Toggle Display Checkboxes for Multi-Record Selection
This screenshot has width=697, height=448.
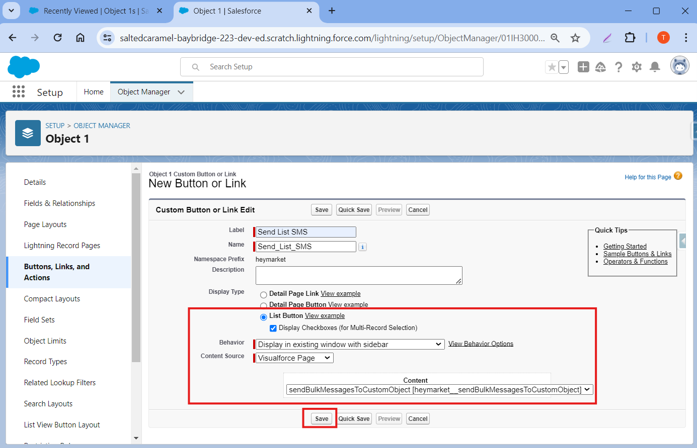273,328
